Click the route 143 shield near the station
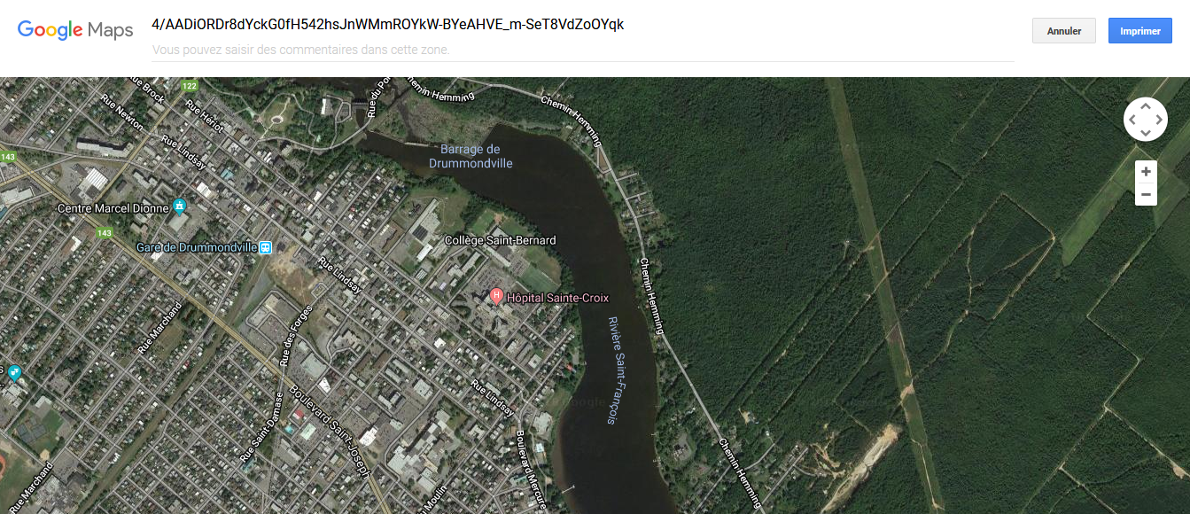This screenshot has width=1190, height=514. (105, 233)
